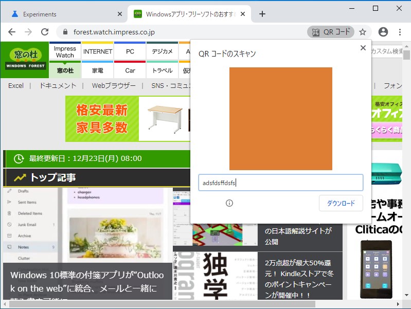The width and height of the screenshot is (411, 309).
Task: Click the ダウンロード button
Action: pos(341,203)
